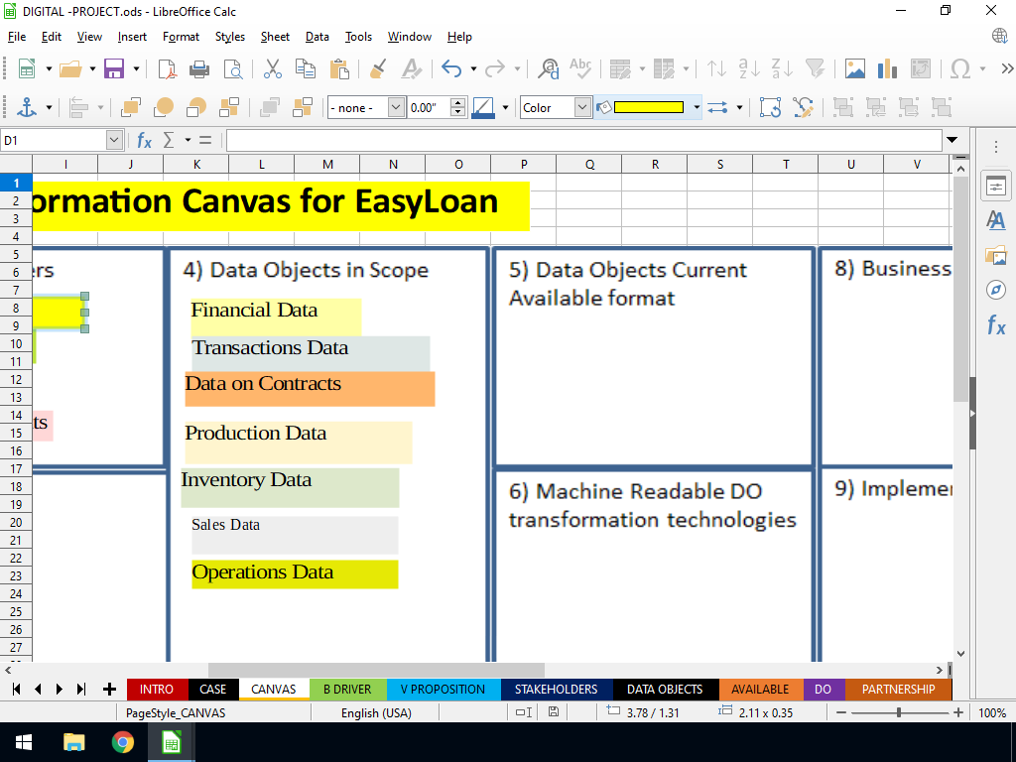Open Find & Replace
This screenshot has width=1016, height=762.
(548, 68)
